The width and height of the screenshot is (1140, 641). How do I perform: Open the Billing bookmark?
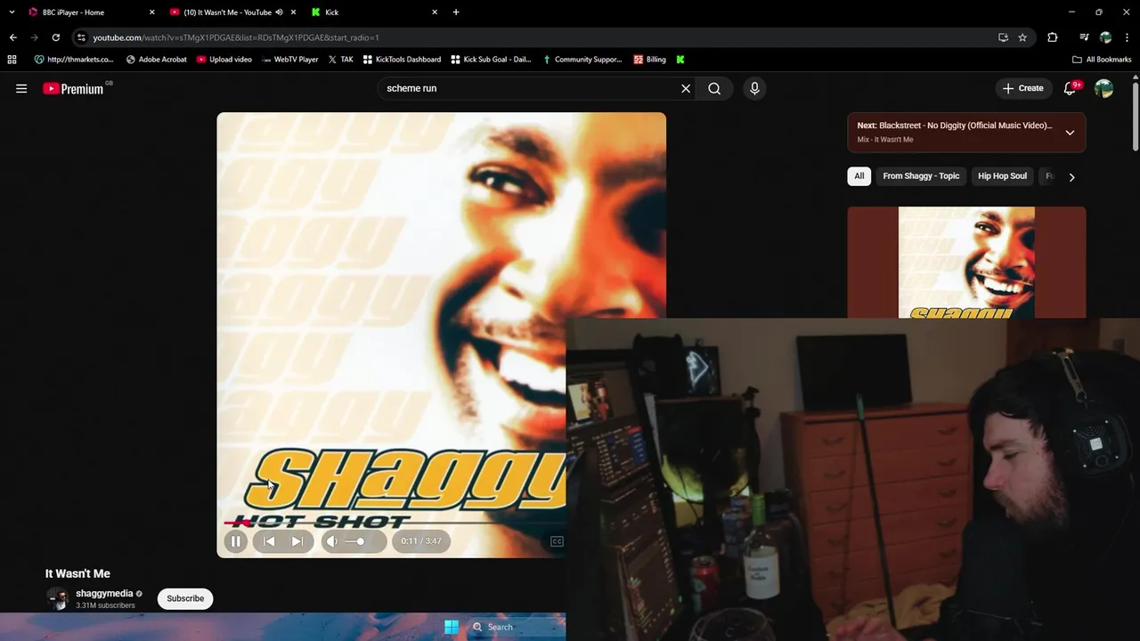click(x=650, y=60)
